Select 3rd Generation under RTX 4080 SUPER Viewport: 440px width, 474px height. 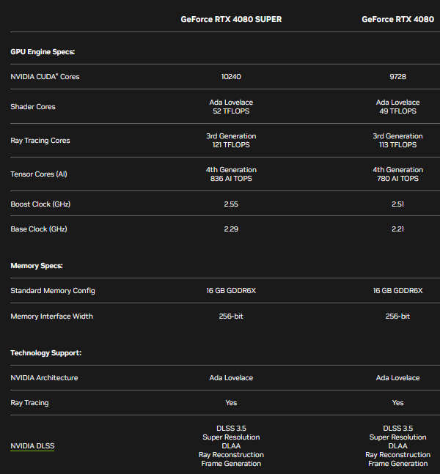tap(231, 136)
